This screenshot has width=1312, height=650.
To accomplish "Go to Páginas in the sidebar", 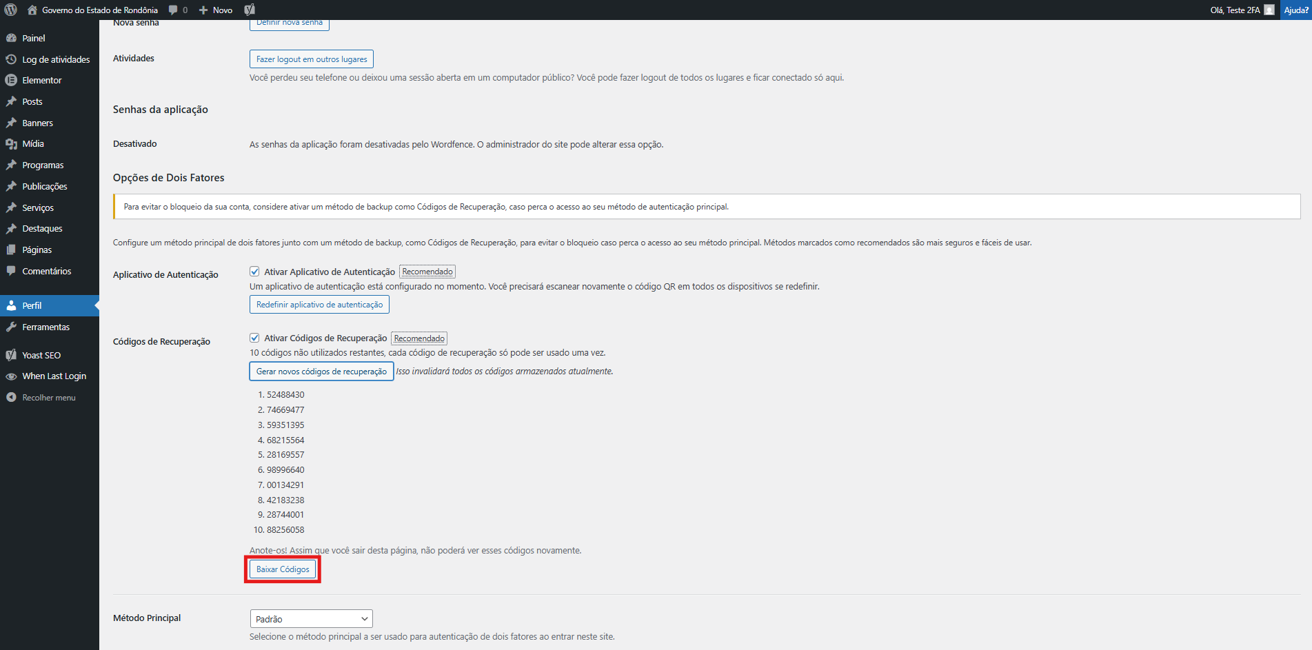I will point(37,250).
